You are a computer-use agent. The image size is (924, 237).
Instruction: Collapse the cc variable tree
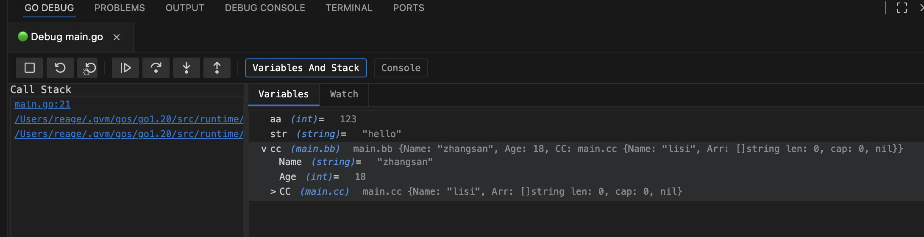point(264,149)
